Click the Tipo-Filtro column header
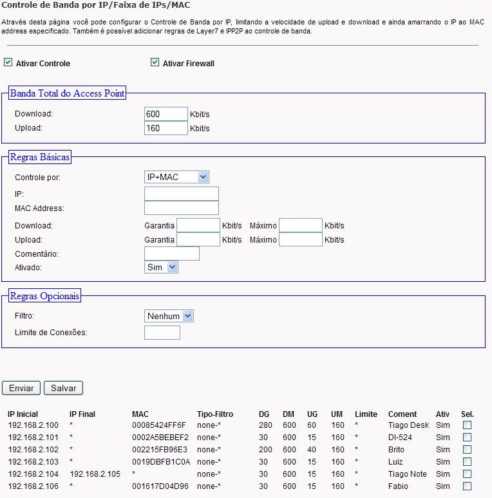This screenshot has width=492, height=498. coord(215,414)
